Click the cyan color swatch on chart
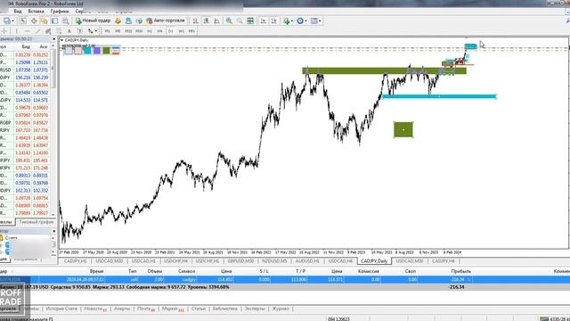The image size is (570, 321). [87, 50]
